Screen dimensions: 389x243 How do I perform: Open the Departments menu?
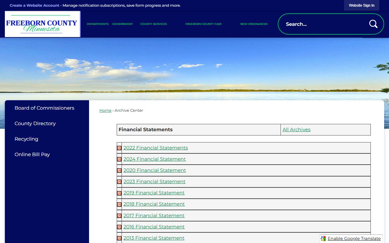click(x=98, y=24)
